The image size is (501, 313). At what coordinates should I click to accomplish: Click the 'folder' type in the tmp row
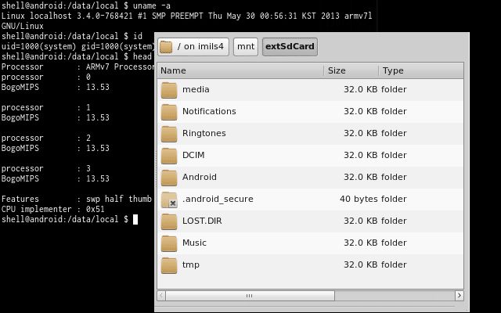tap(394, 264)
